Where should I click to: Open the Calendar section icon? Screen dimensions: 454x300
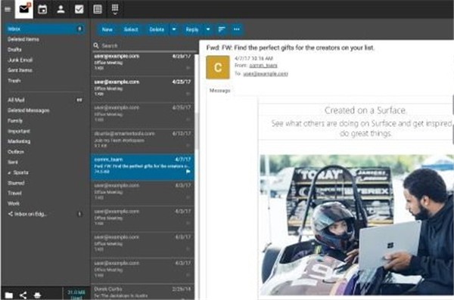tap(42, 9)
